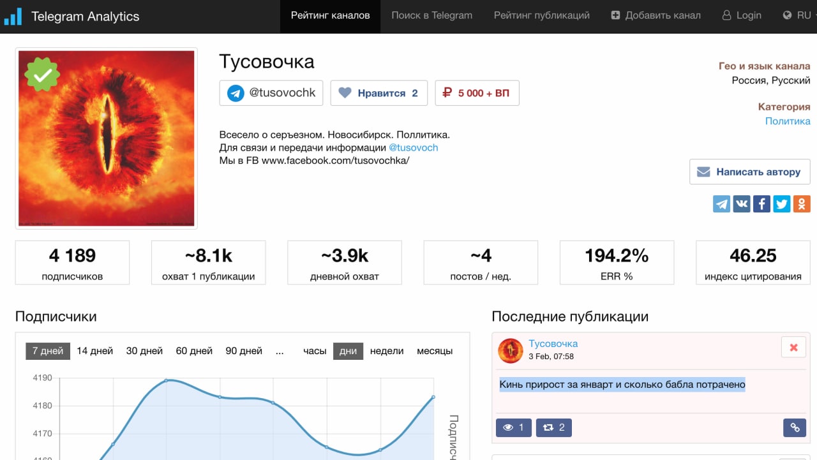
Task: Open @tusovoch contact link
Action: 414,147
